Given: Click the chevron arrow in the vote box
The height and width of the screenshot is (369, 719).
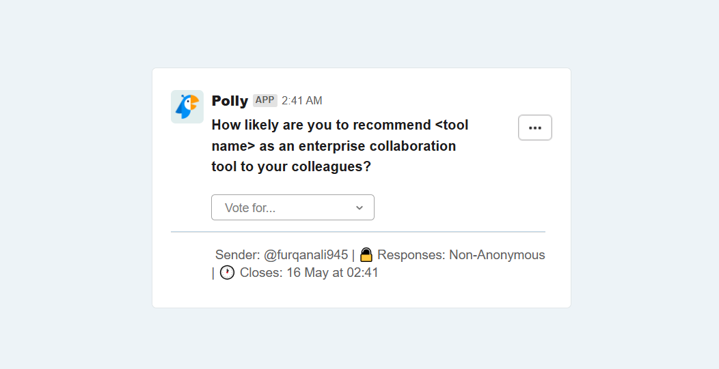Looking at the screenshot, I should [x=359, y=208].
